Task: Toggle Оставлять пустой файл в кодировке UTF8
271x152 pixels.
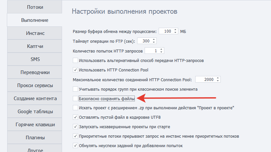Action: point(75,117)
